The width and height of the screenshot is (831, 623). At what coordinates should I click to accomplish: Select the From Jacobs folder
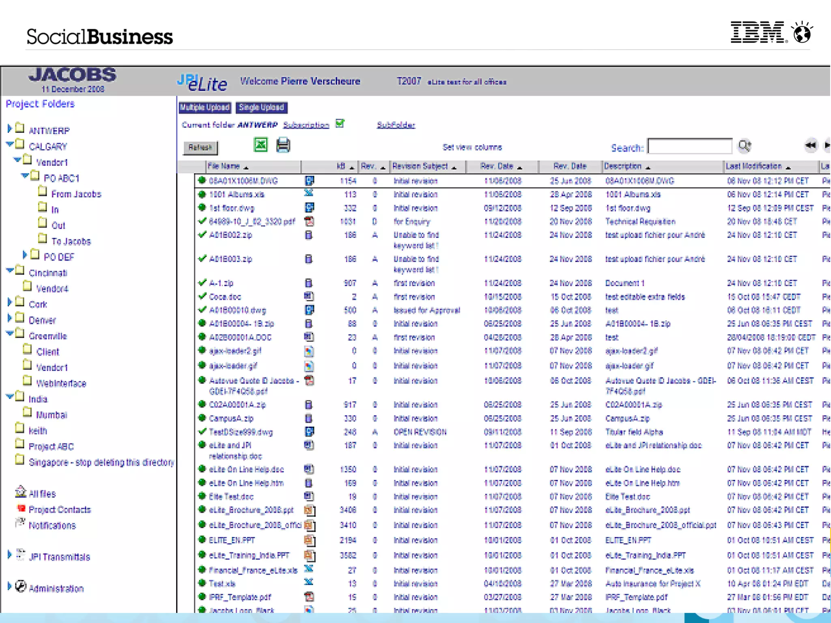(76, 194)
